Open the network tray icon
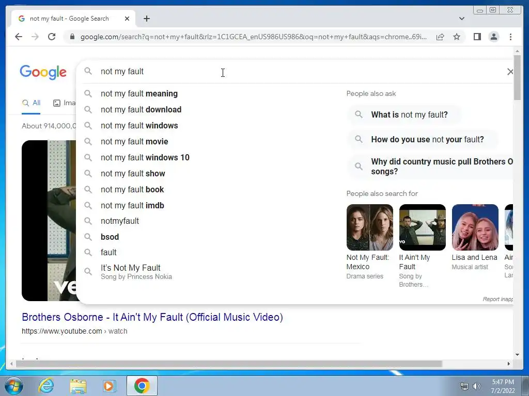Viewport: 529px width, 396px height. 464,386
